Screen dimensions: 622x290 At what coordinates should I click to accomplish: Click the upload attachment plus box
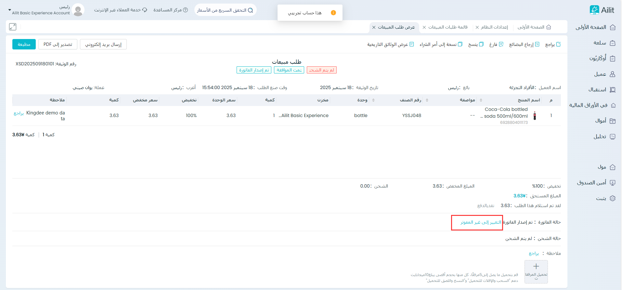[536, 271]
